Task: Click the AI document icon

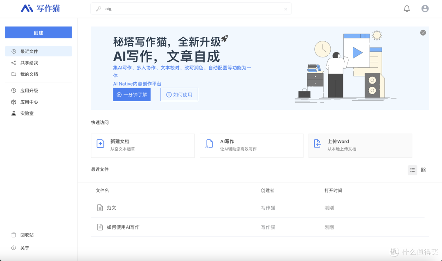Action: coord(209,144)
